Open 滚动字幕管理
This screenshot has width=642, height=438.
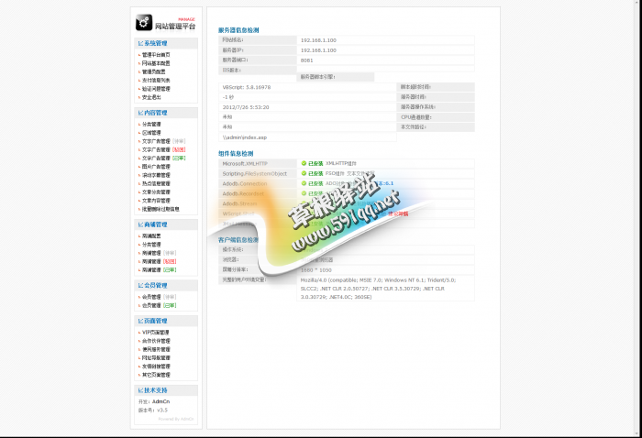(x=156, y=175)
